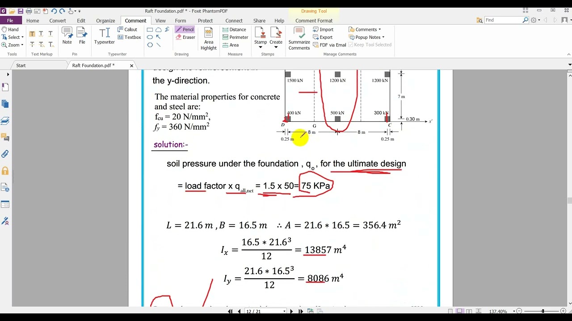
Task: Click the Find search field
Action: coord(503,20)
